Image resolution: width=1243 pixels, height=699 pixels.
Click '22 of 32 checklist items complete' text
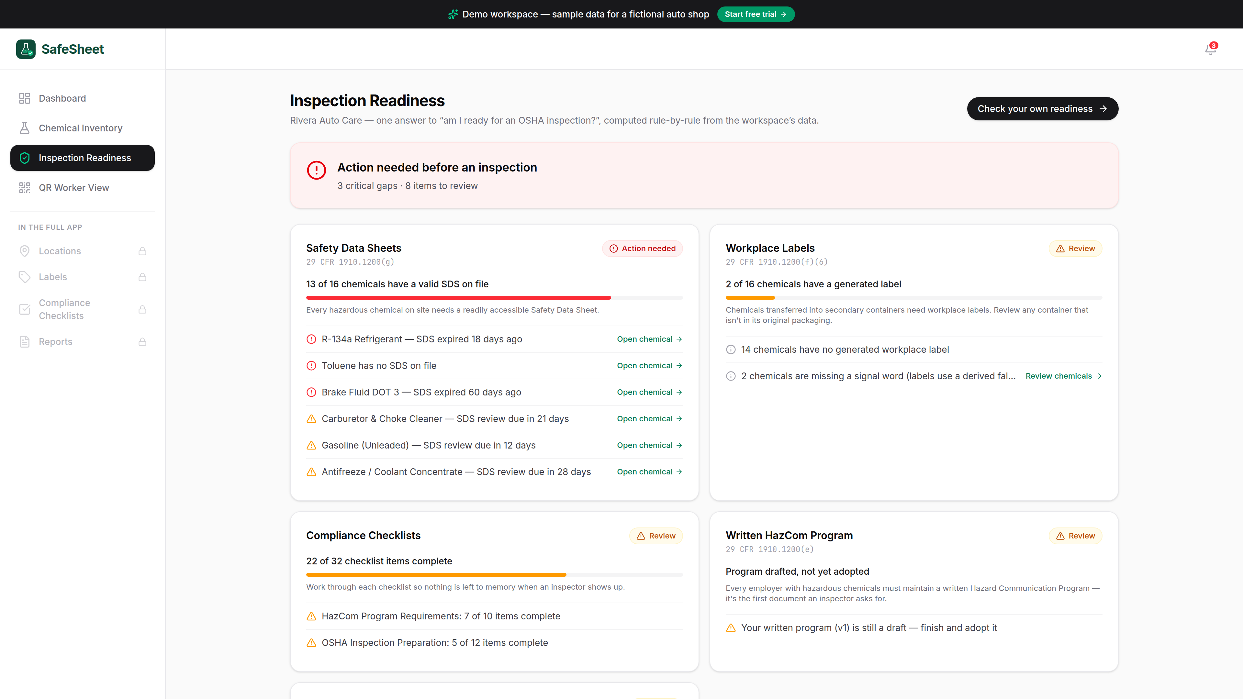point(379,561)
